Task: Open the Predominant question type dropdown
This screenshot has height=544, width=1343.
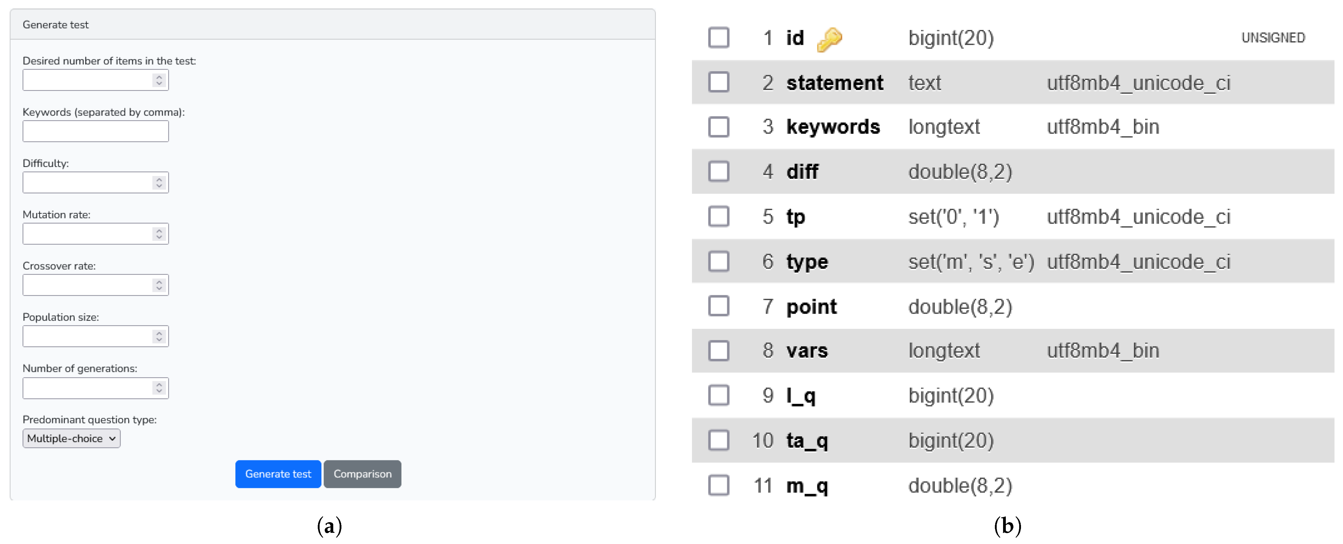Action: point(71,438)
